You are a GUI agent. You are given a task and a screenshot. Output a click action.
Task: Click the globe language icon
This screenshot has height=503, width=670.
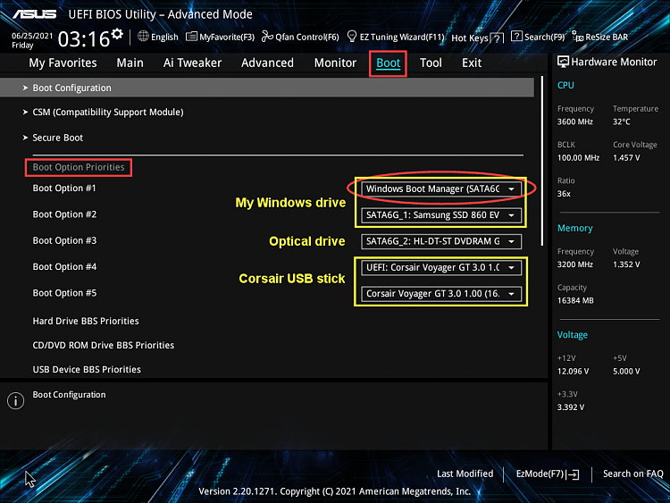143,37
